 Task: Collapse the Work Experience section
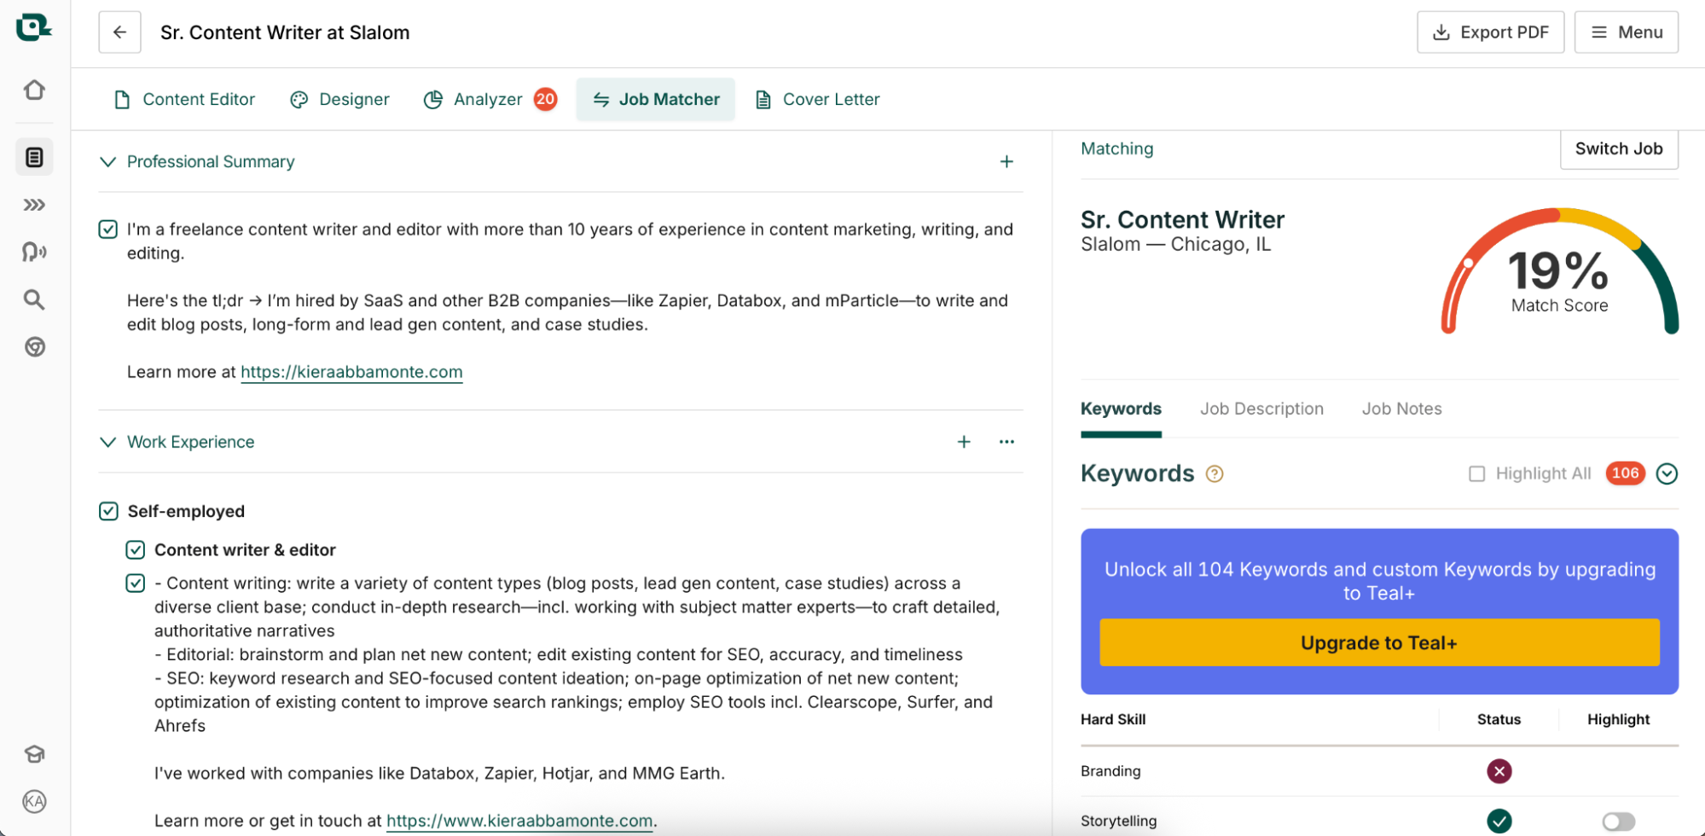pyautogui.click(x=108, y=442)
